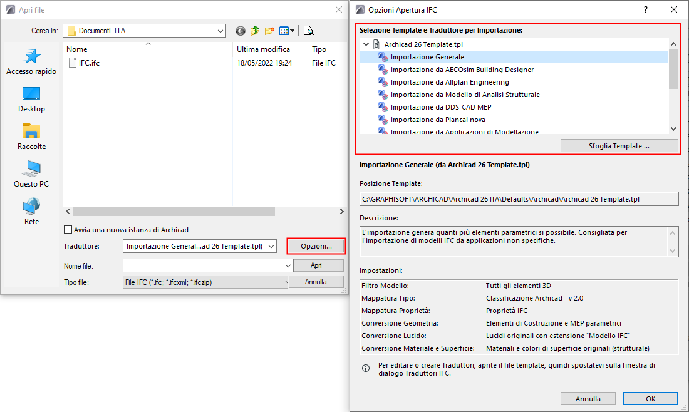This screenshot has width=689, height=412.
Task: Open the Nome file dropdown
Action: tap(288, 265)
